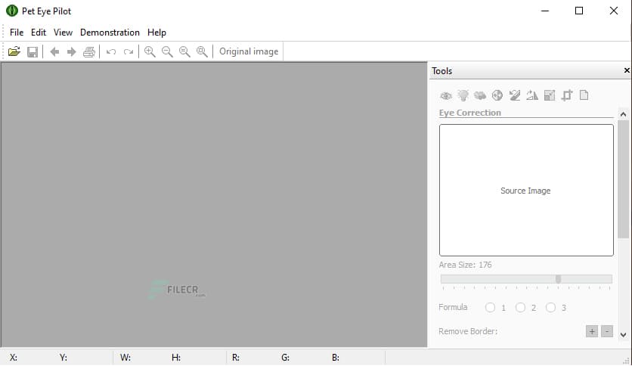Zoom in using the plus magnifier
The width and height of the screenshot is (632, 366).
(150, 51)
